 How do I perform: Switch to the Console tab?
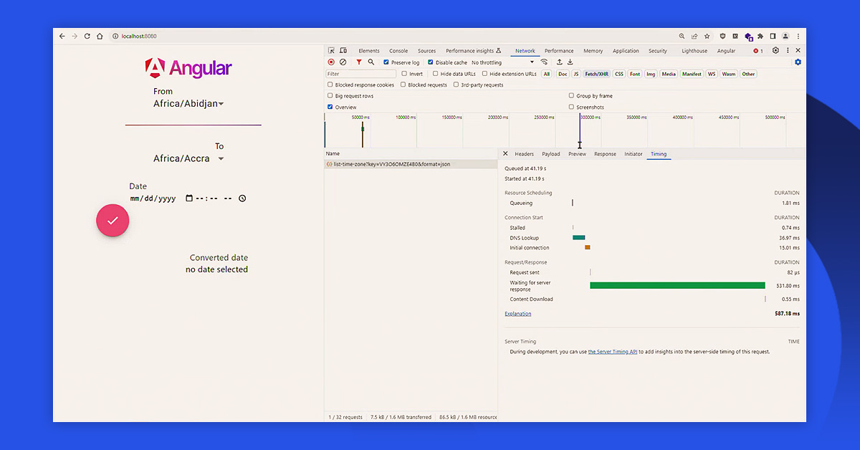click(x=398, y=51)
